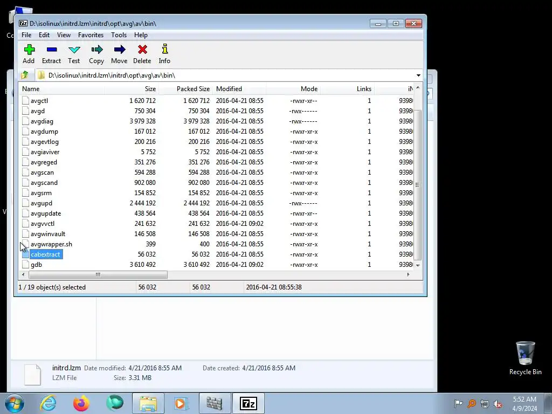The image size is (552, 414).
Task: Click the scroll left arrow
Action: 23,274
